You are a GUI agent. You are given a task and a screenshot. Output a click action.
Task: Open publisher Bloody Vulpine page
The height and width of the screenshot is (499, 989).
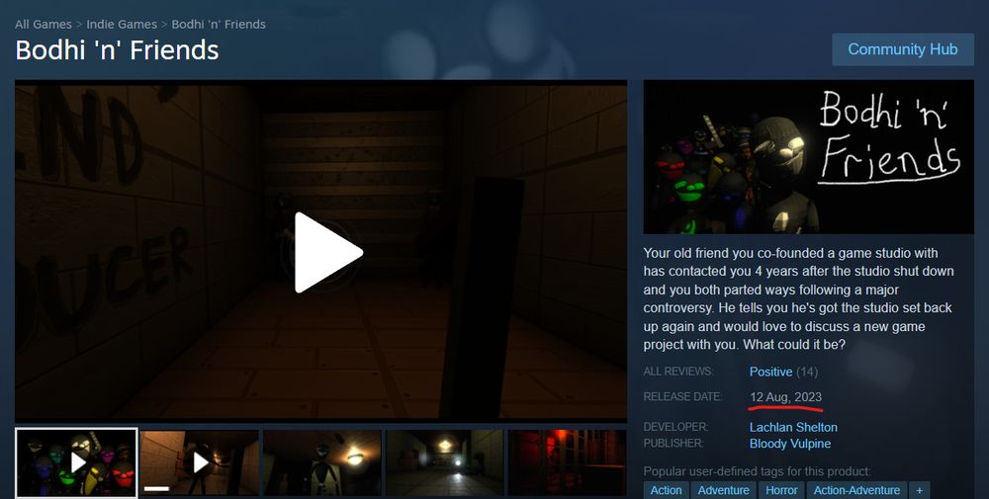tap(789, 444)
